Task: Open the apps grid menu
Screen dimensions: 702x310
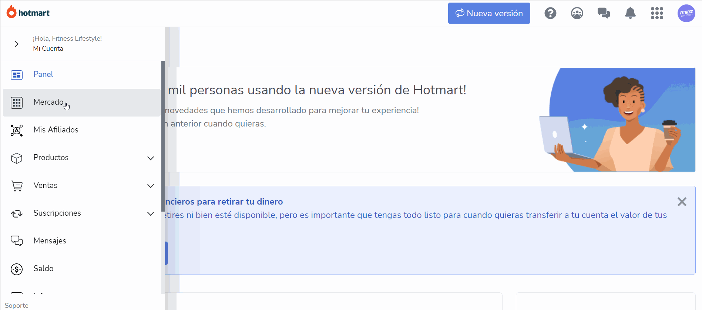Action: tap(657, 13)
